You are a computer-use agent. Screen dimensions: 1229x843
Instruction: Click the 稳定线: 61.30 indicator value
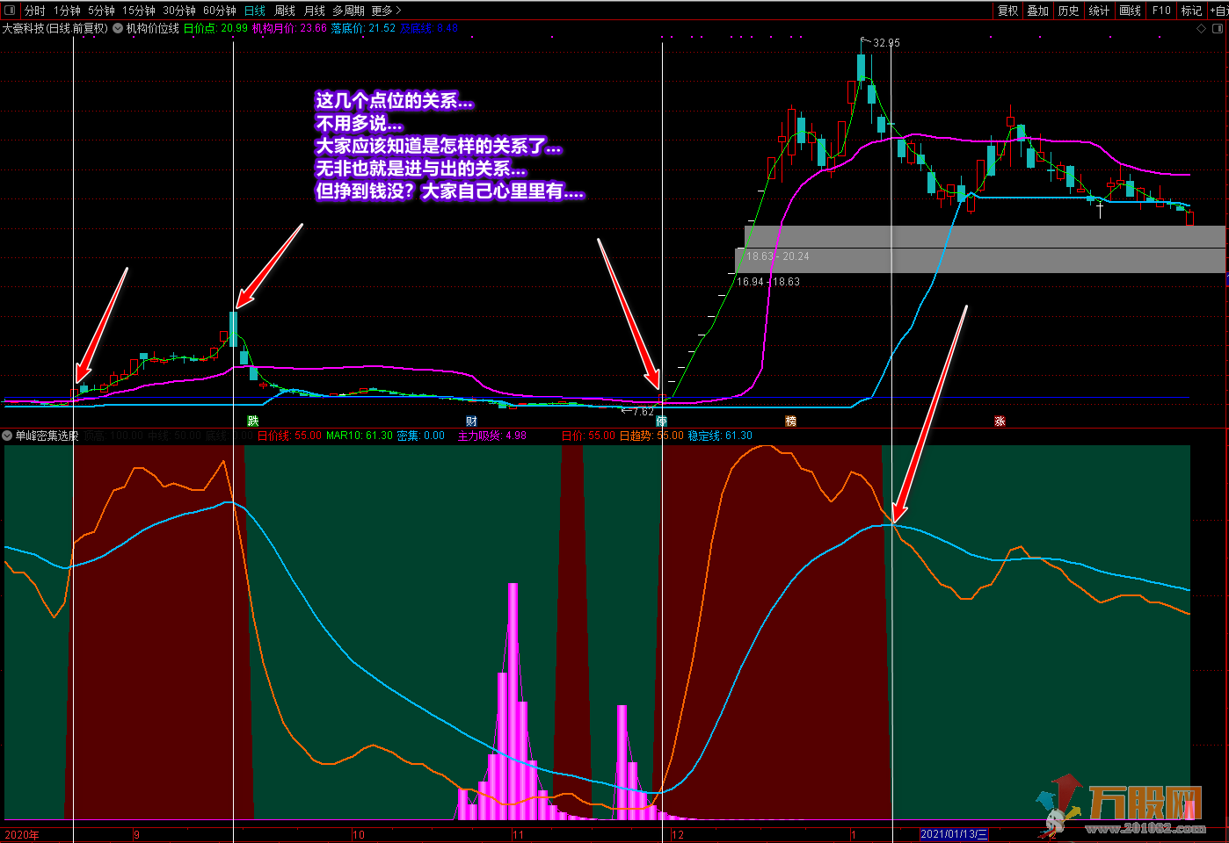pyautogui.click(x=720, y=436)
